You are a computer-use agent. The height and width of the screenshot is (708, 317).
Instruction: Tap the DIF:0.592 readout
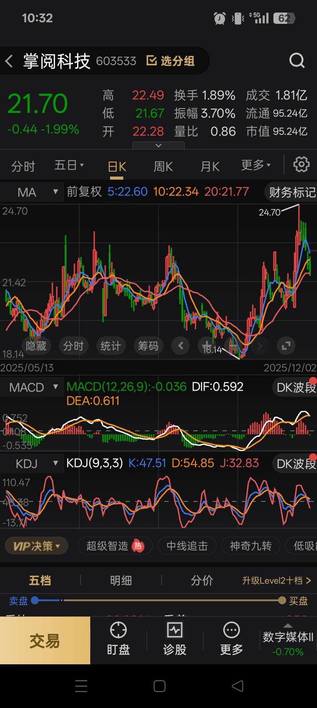tap(217, 387)
